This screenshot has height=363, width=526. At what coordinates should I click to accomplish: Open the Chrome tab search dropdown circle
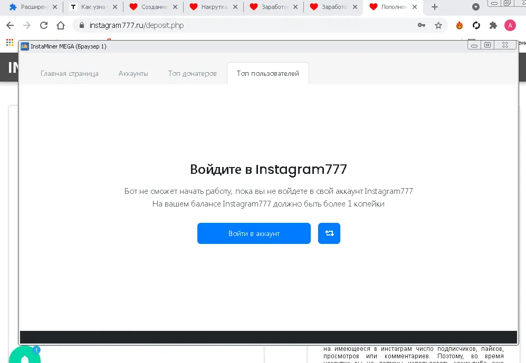[476, 7]
